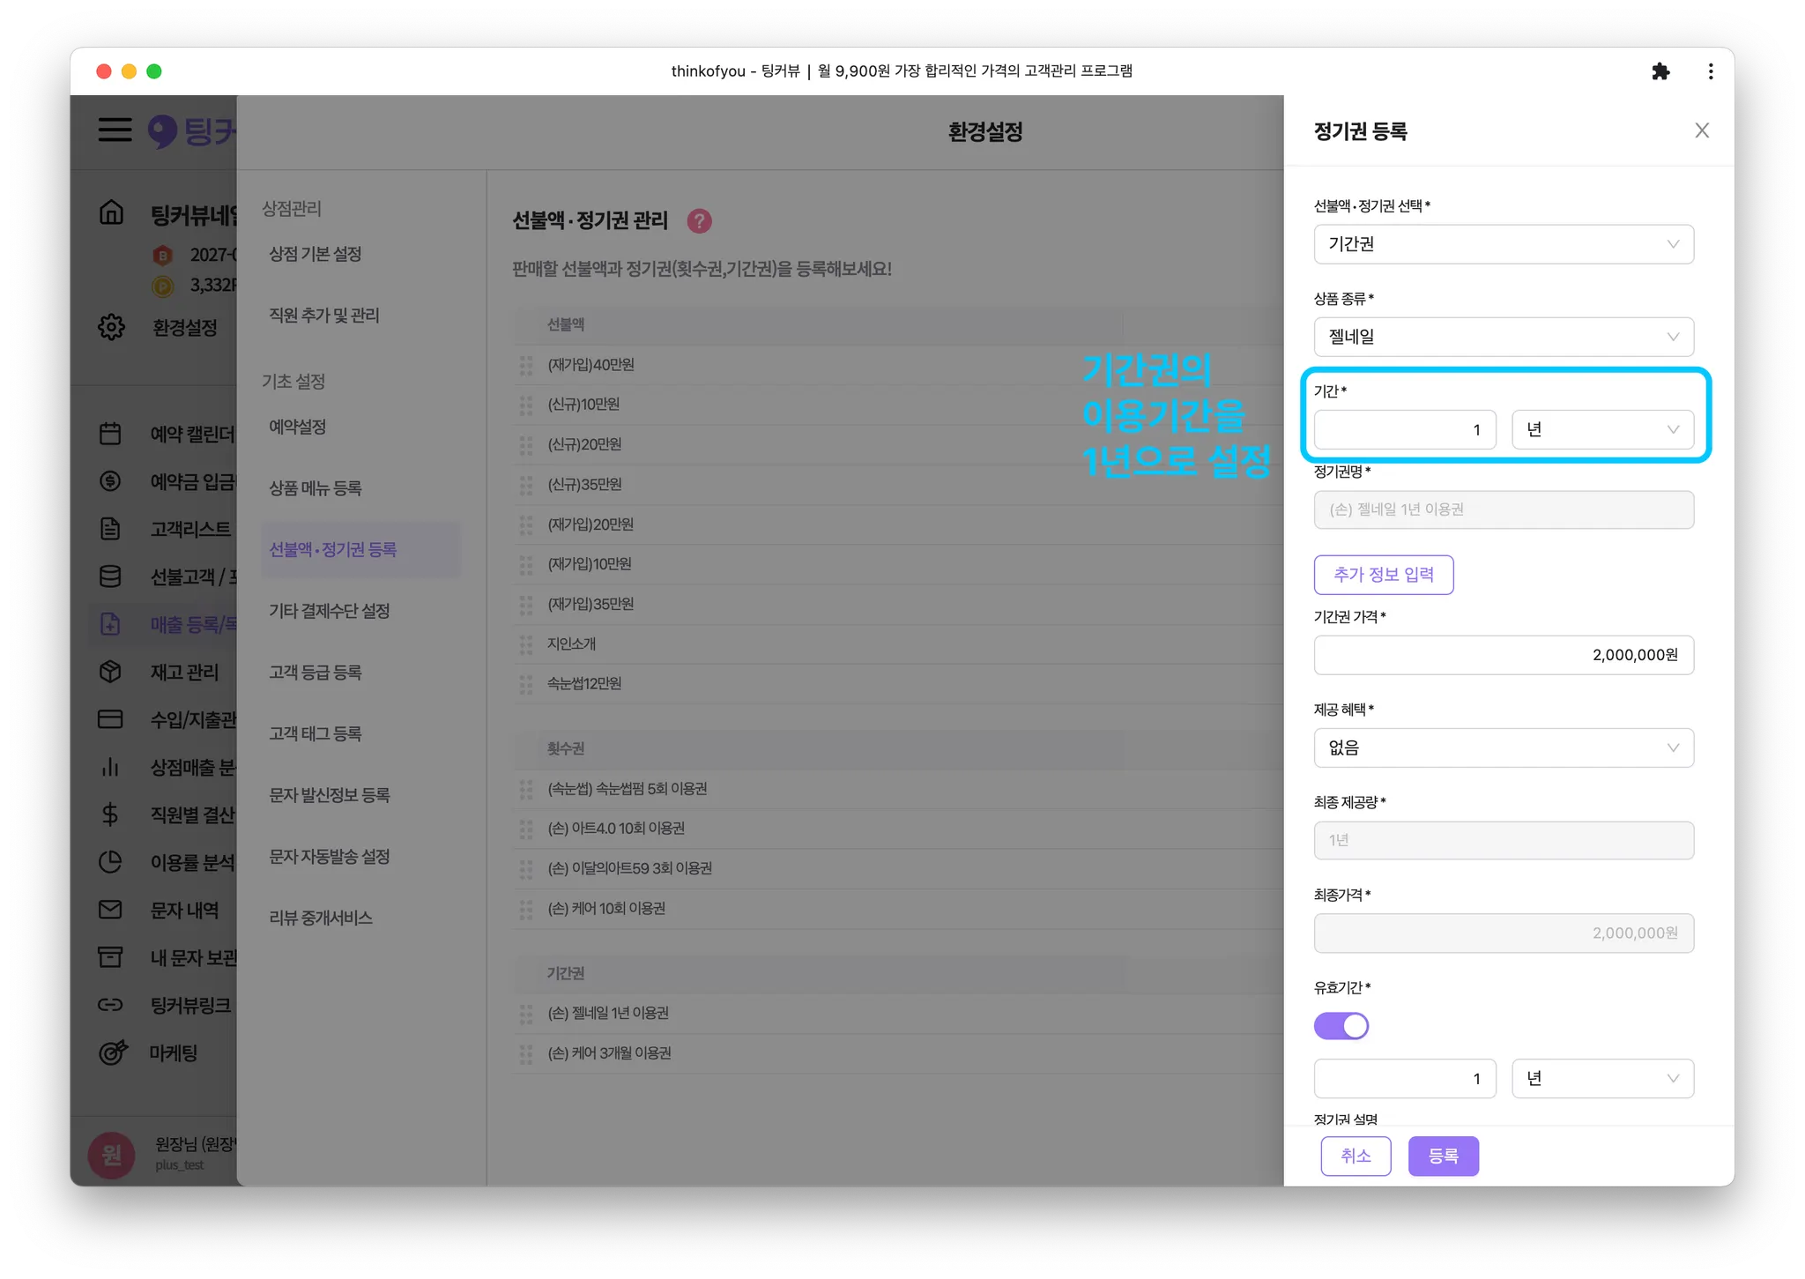Image resolution: width=1805 pixels, height=1279 pixels.
Task: Click the three-dot browser menu icon
Action: tap(1710, 71)
